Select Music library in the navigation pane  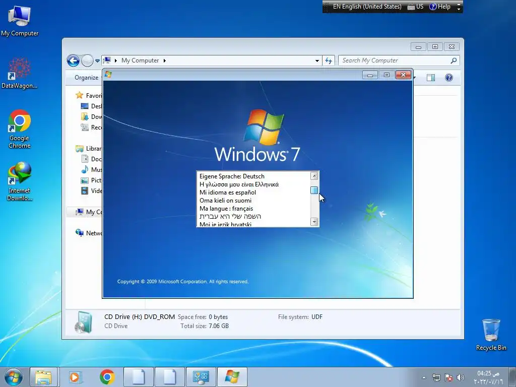tap(92, 169)
